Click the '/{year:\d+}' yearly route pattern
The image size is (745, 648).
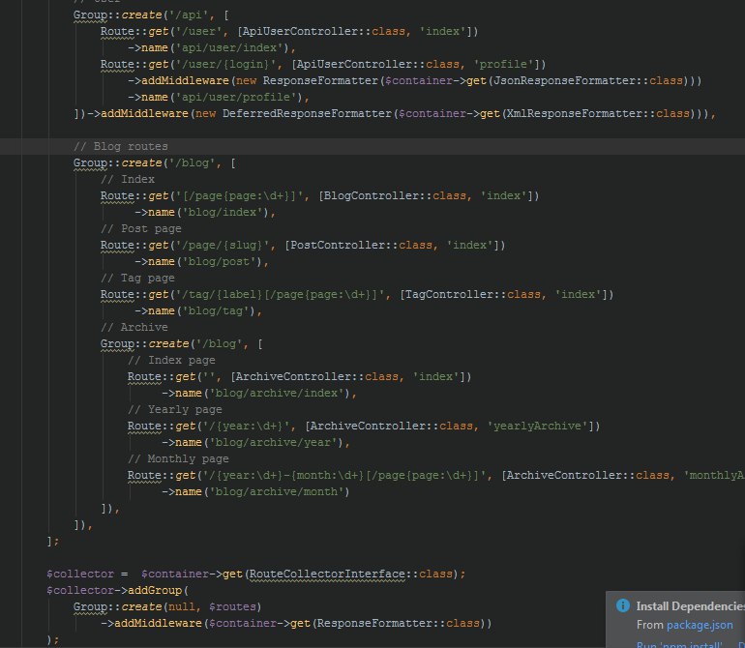click(246, 427)
